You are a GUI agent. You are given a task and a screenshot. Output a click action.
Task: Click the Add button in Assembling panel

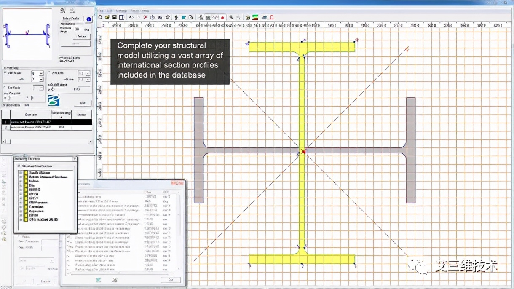(x=82, y=103)
